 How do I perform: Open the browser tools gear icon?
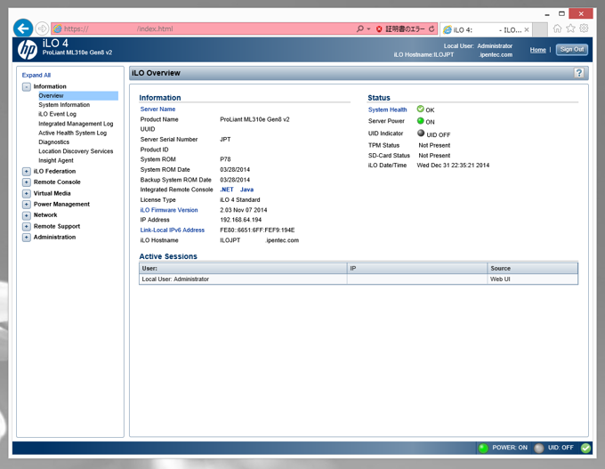(584, 28)
